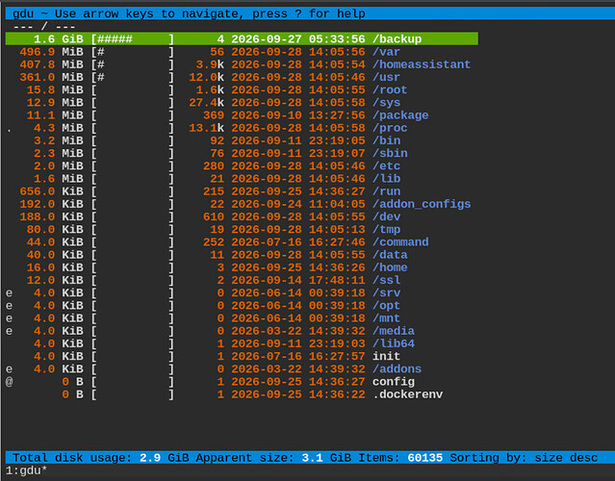This screenshot has height=481, width=615.
Task: Select the /tmp directory row
Action: coord(242,229)
